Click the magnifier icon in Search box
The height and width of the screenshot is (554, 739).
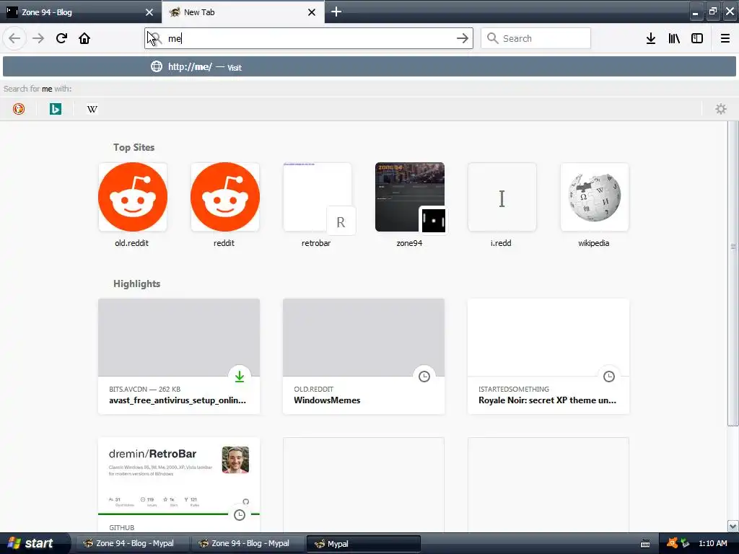pyautogui.click(x=492, y=38)
